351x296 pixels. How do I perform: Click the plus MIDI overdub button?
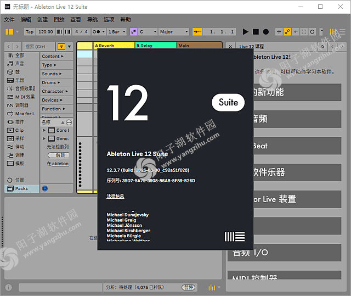click(x=279, y=32)
